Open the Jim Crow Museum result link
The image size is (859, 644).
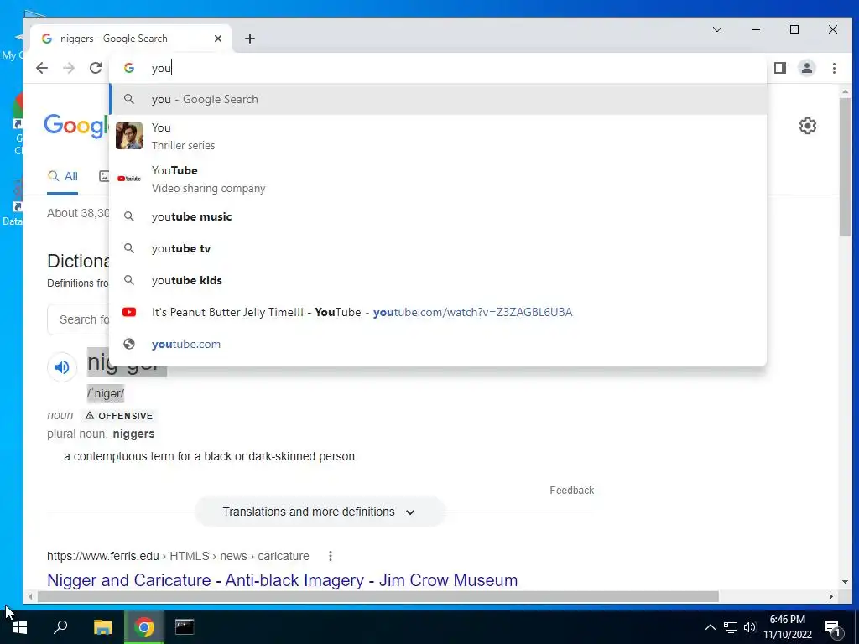(x=282, y=580)
